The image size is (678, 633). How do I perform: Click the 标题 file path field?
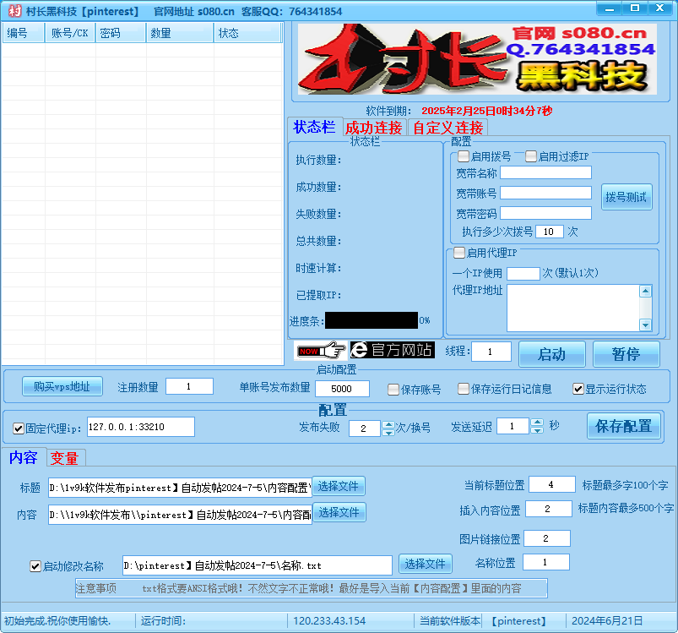coord(180,487)
